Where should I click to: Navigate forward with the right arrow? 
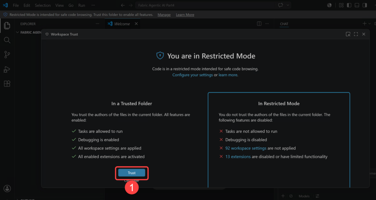coord(130,5)
